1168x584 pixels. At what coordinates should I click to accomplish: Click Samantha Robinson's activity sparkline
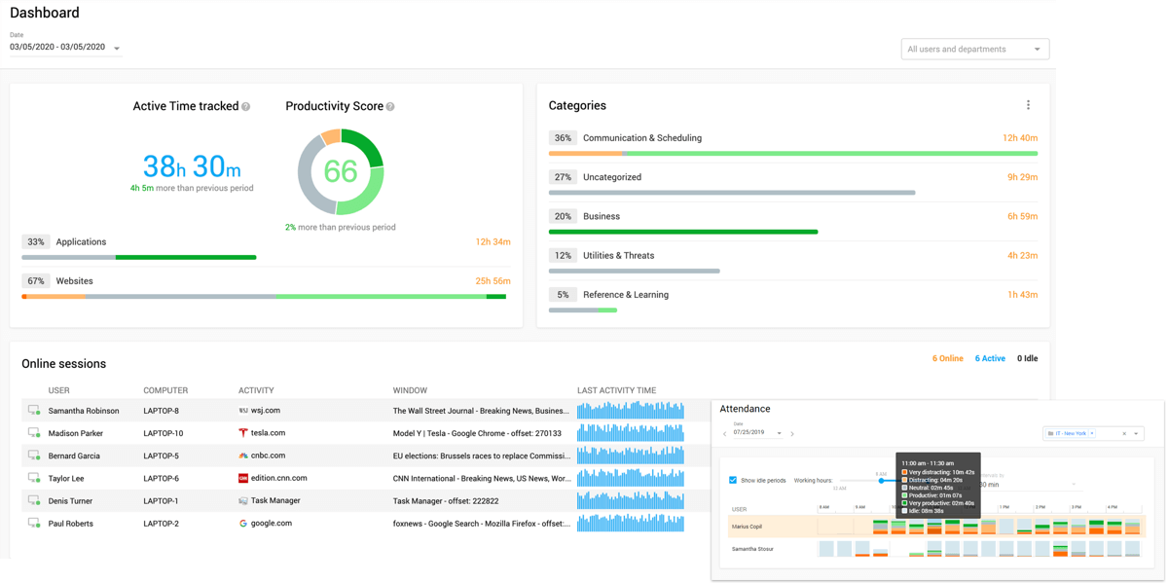[x=631, y=410]
